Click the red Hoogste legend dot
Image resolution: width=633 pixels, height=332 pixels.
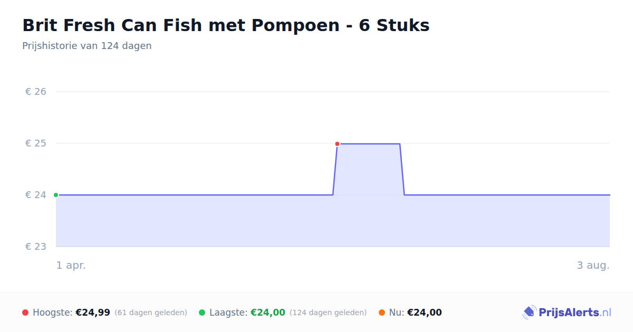[25, 313]
